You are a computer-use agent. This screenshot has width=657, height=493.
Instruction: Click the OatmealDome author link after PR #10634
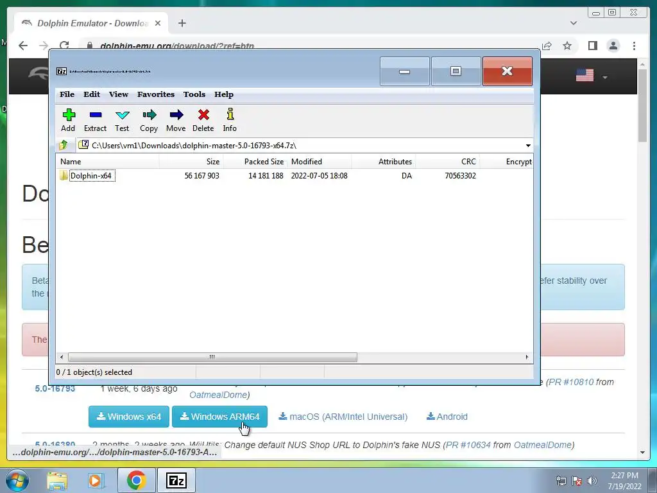point(543,445)
